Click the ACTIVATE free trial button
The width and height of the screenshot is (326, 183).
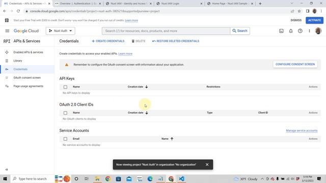[314, 20]
